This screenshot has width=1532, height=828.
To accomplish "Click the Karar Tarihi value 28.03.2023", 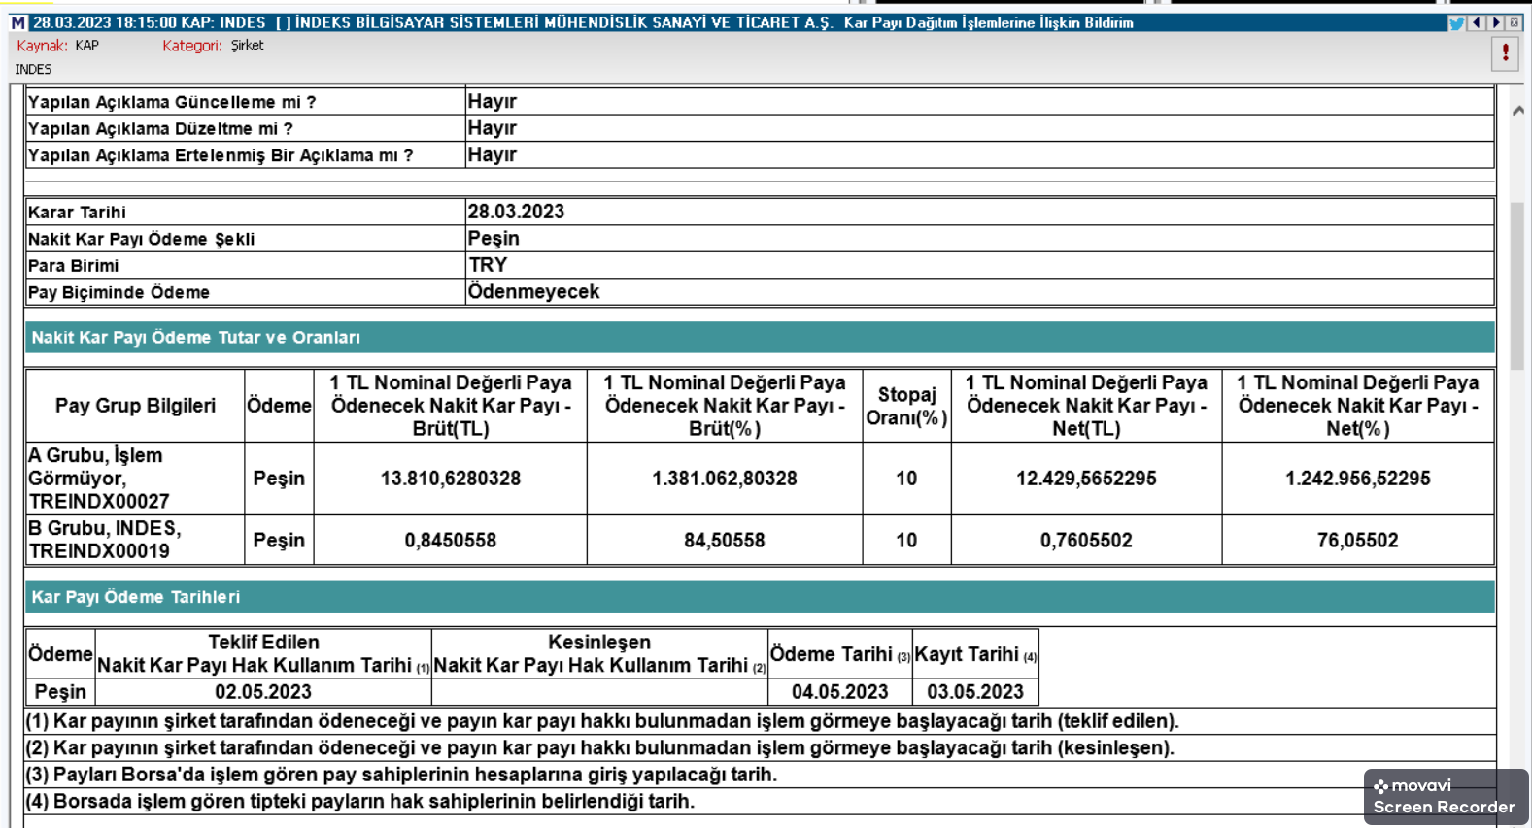I will tap(516, 212).
